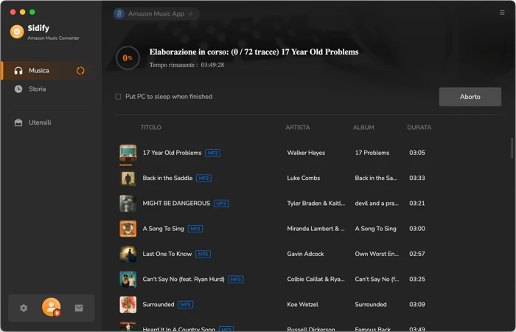The width and height of the screenshot is (516, 332).
Task: Click artist Colbie Caillat & Rya...
Action: (315, 280)
